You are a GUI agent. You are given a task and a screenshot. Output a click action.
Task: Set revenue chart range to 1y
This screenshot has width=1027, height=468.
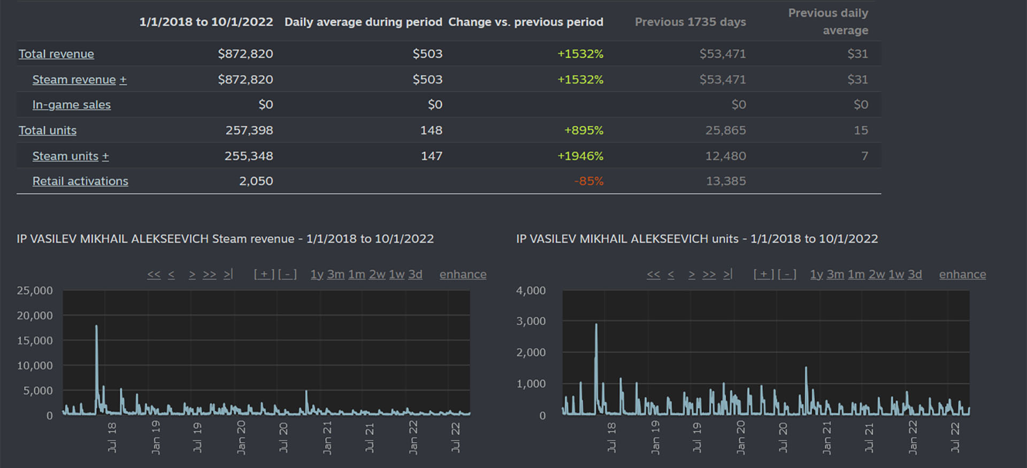[x=317, y=275]
